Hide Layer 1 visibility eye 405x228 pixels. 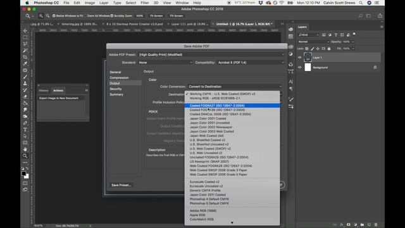pyautogui.click(x=299, y=58)
